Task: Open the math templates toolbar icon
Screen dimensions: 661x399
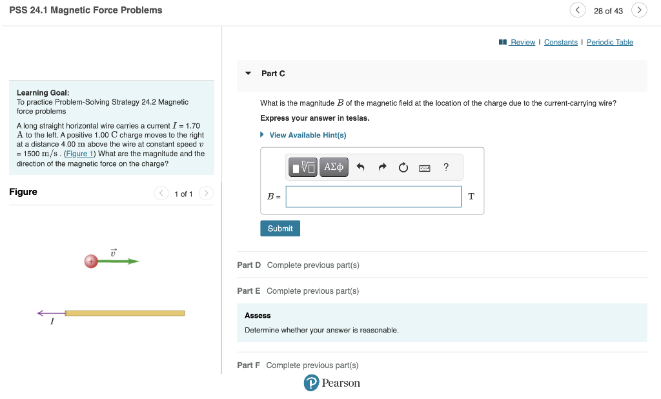Action: 302,167
